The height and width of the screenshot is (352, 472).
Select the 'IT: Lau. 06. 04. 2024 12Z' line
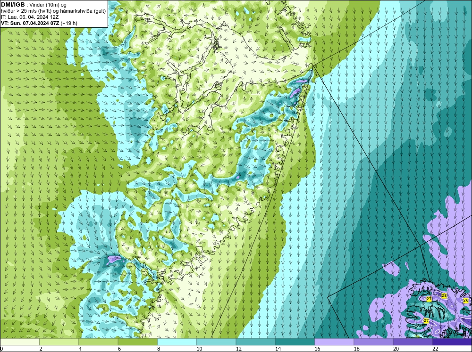pos(29,17)
